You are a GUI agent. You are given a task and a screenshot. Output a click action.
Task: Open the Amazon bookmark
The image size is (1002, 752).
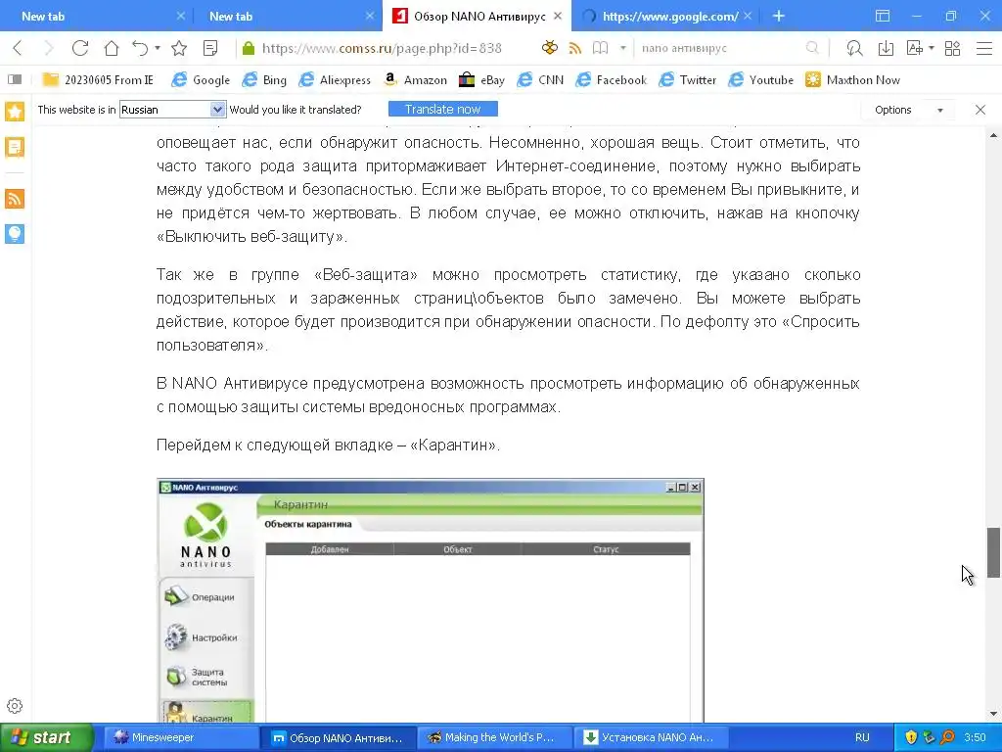click(x=415, y=80)
